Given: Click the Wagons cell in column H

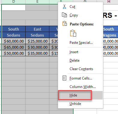Looking at the screenshot, I should pos(110,35).
